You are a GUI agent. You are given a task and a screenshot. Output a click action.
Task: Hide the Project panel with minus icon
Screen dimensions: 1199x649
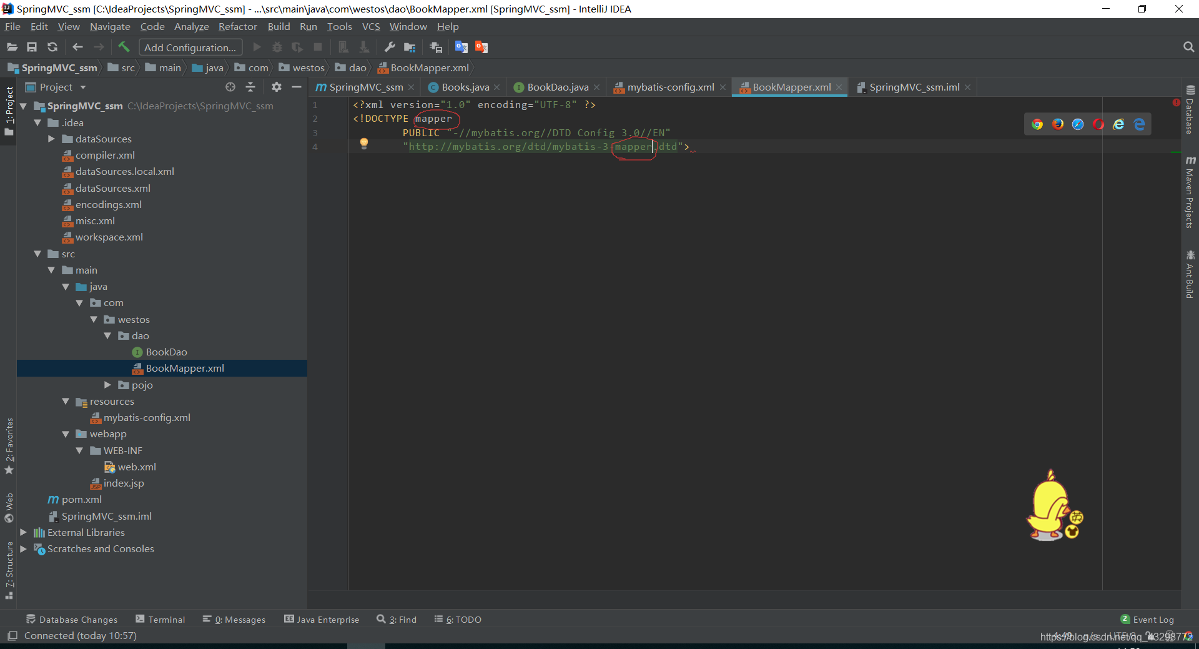[297, 87]
